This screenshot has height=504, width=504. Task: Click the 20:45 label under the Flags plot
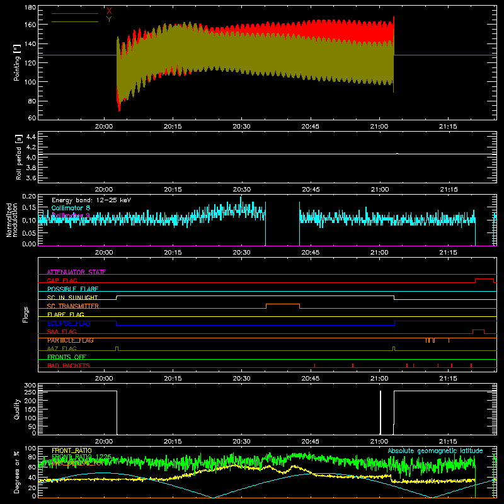click(x=311, y=379)
